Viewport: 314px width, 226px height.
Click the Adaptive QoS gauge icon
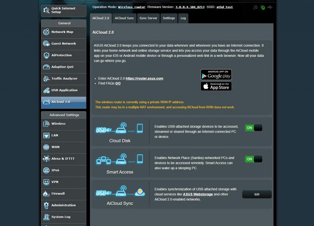[x=46, y=67]
